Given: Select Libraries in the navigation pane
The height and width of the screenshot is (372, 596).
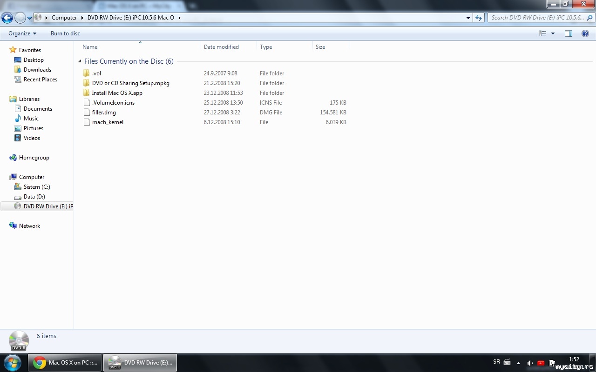Looking at the screenshot, I should tap(29, 99).
